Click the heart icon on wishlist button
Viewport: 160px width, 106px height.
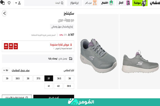tap(27, 98)
